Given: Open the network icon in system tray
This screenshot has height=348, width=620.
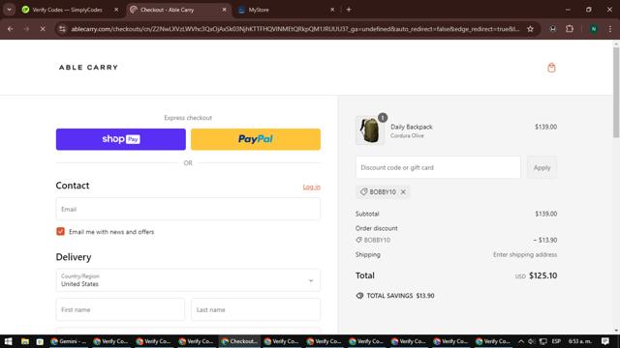Looking at the screenshot, I should pos(543,341).
